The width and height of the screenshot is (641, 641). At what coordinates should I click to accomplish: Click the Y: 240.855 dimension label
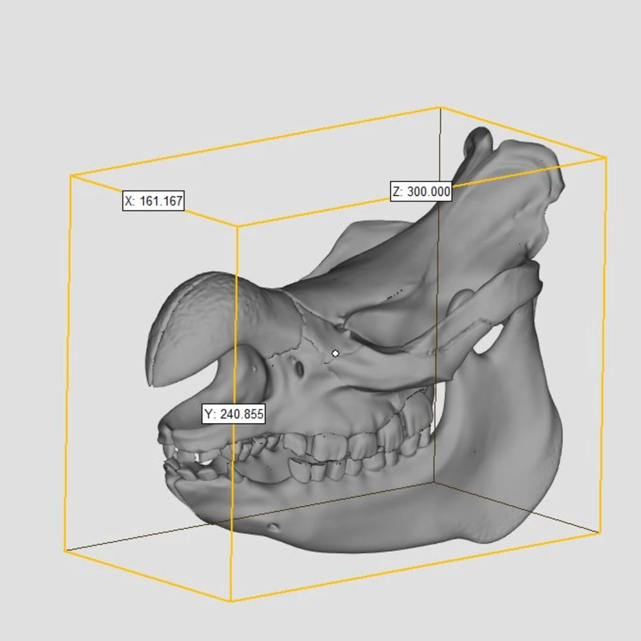click(x=234, y=413)
